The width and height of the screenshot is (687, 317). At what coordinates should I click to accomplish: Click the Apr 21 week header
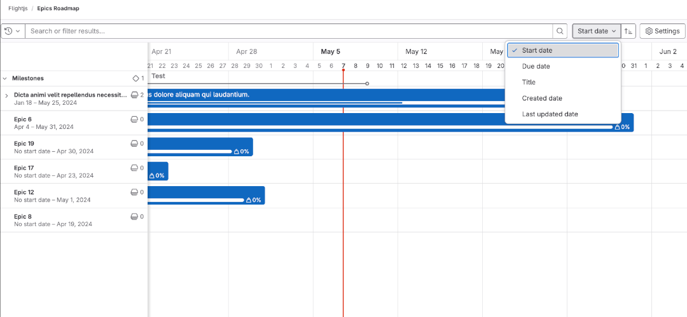[x=161, y=51]
